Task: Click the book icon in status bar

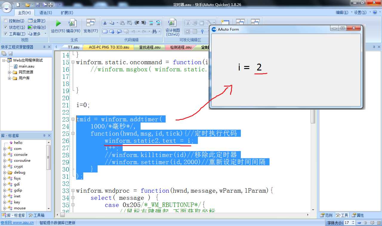Action: [x=372, y=222]
